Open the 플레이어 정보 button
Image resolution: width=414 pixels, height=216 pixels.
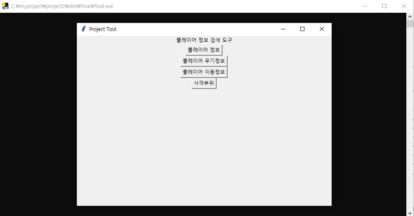204,50
